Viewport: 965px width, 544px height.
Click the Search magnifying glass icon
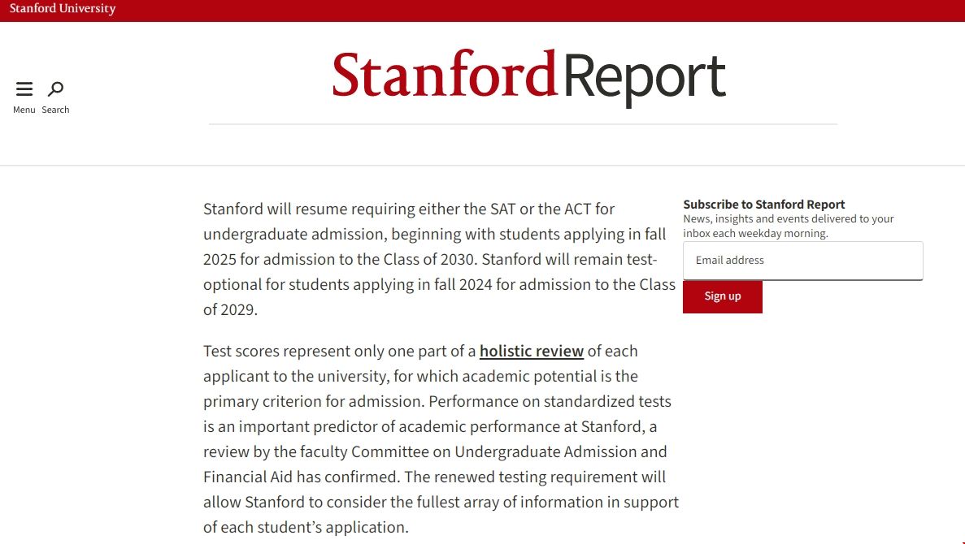point(55,89)
